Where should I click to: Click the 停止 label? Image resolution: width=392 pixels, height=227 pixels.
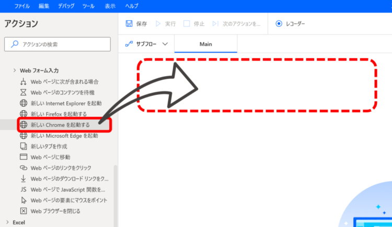point(199,24)
